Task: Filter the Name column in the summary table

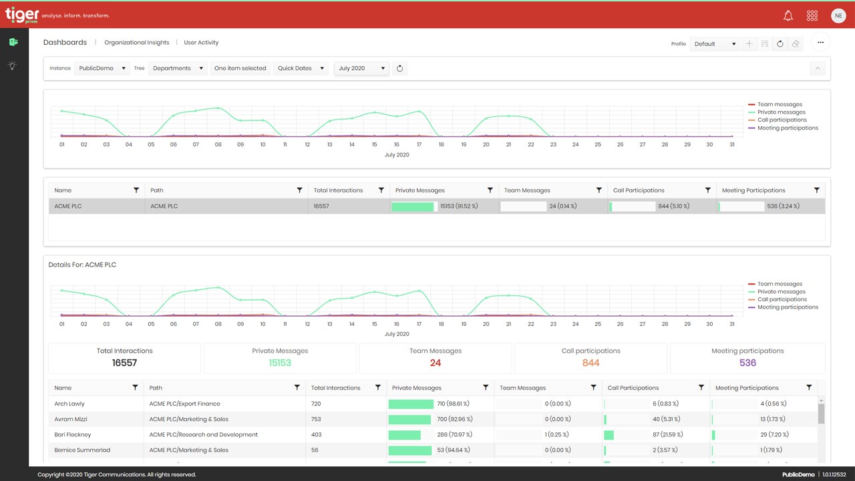Action: click(136, 190)
